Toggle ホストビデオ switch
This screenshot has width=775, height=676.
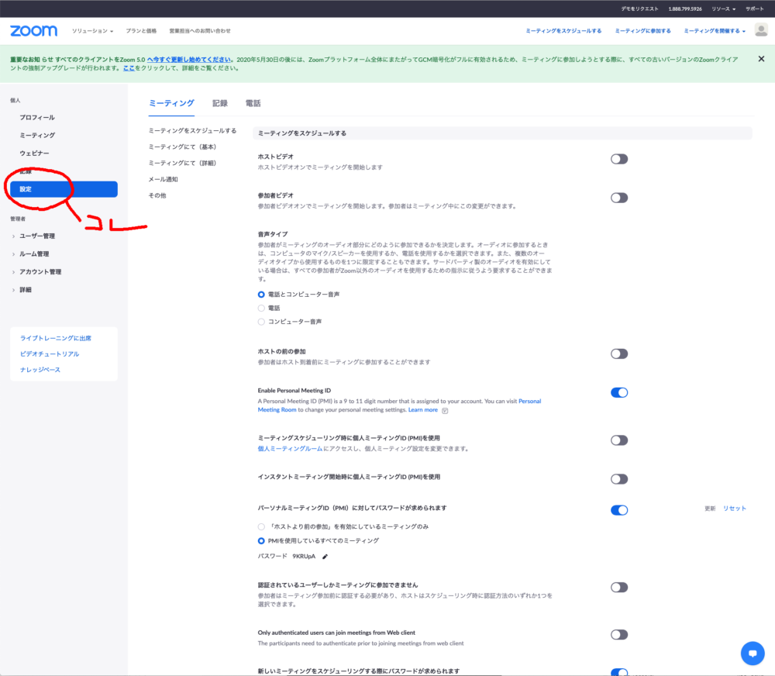(x=618, y=159)
